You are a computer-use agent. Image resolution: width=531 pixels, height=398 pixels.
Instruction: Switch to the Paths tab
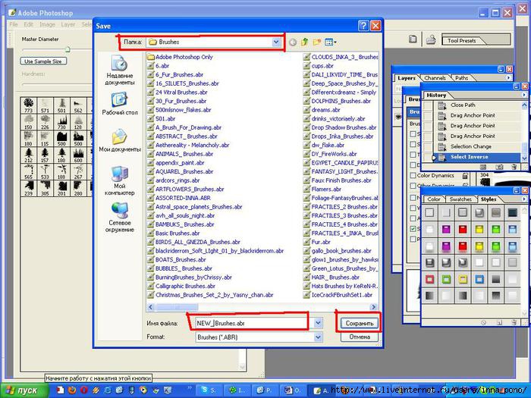[x=461, y=78]
